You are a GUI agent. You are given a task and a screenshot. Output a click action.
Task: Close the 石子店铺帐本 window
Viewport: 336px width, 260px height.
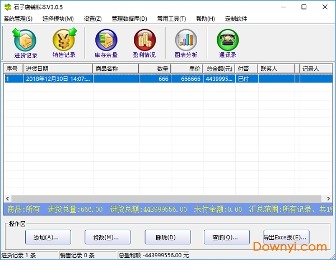coord(325,7)
